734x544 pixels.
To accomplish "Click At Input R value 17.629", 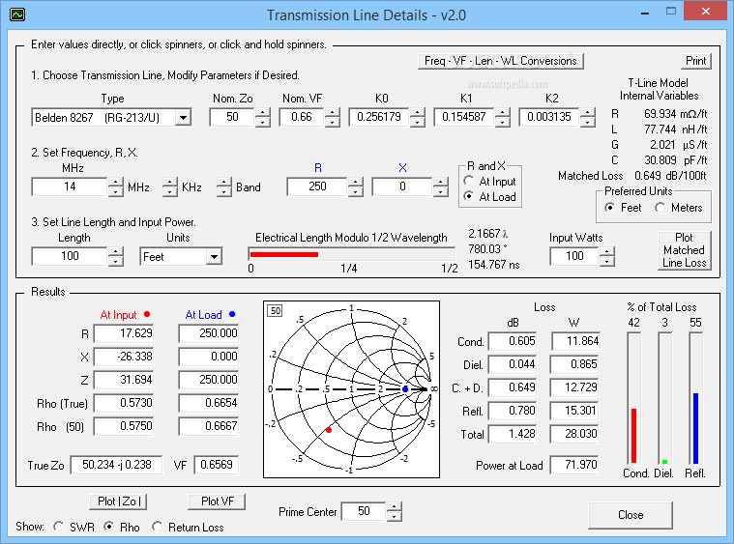I will point(124,333).
